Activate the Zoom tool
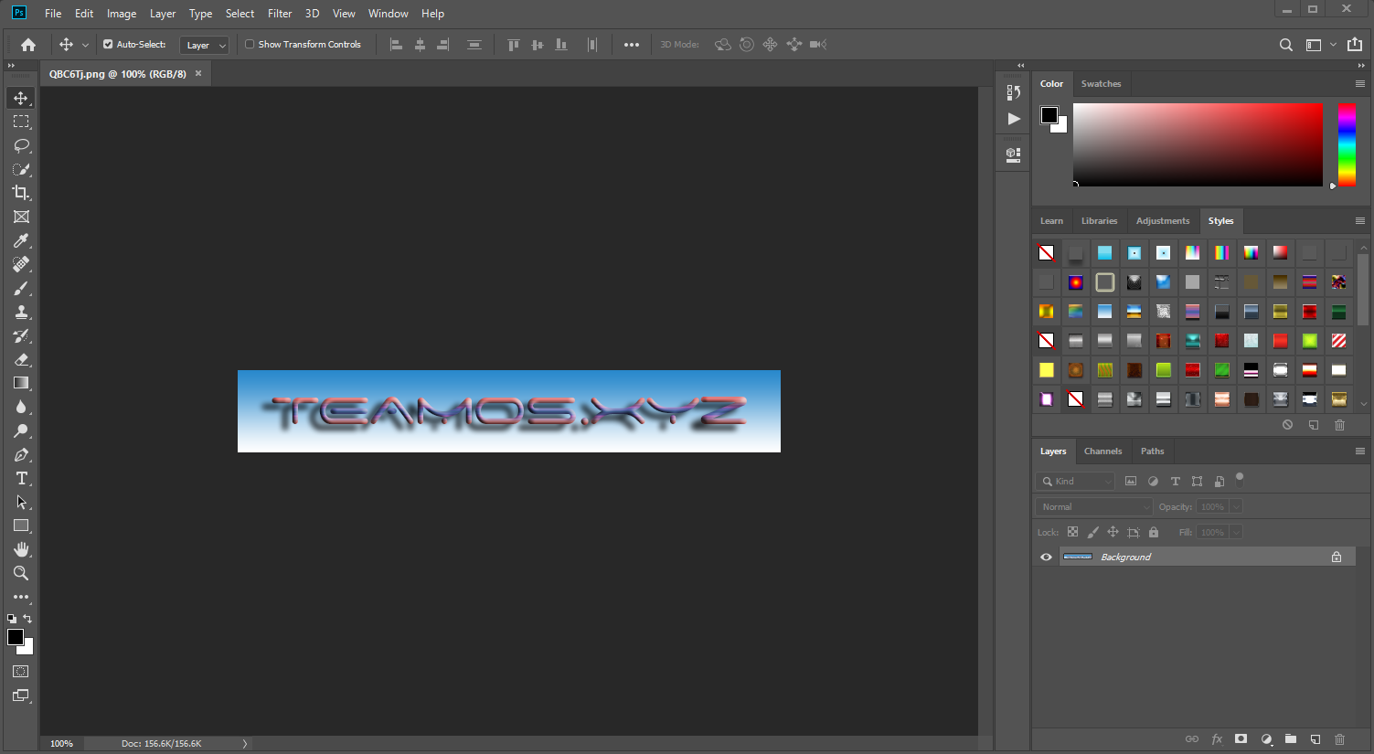The image size is (1374, 754). 21,573
